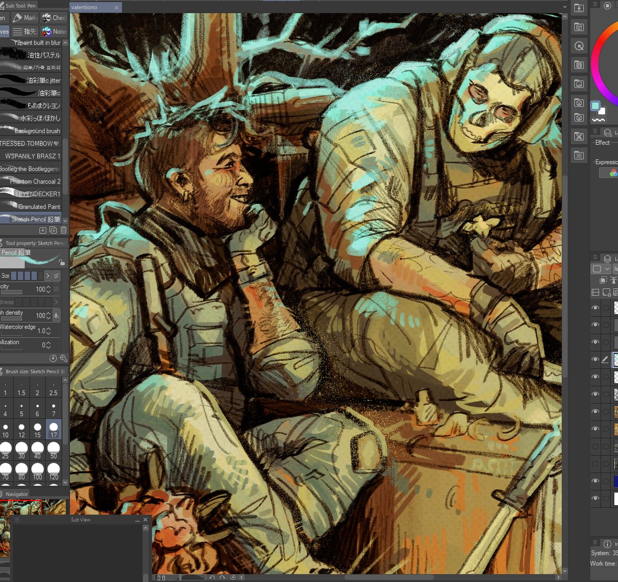Select the white sub drawing color swatch
This screenshot has width=618, height=582.
[x=602, y=112]
